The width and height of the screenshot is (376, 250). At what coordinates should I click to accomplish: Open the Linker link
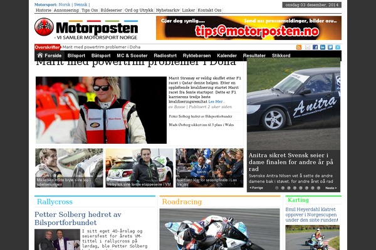[x=189, y=10]
